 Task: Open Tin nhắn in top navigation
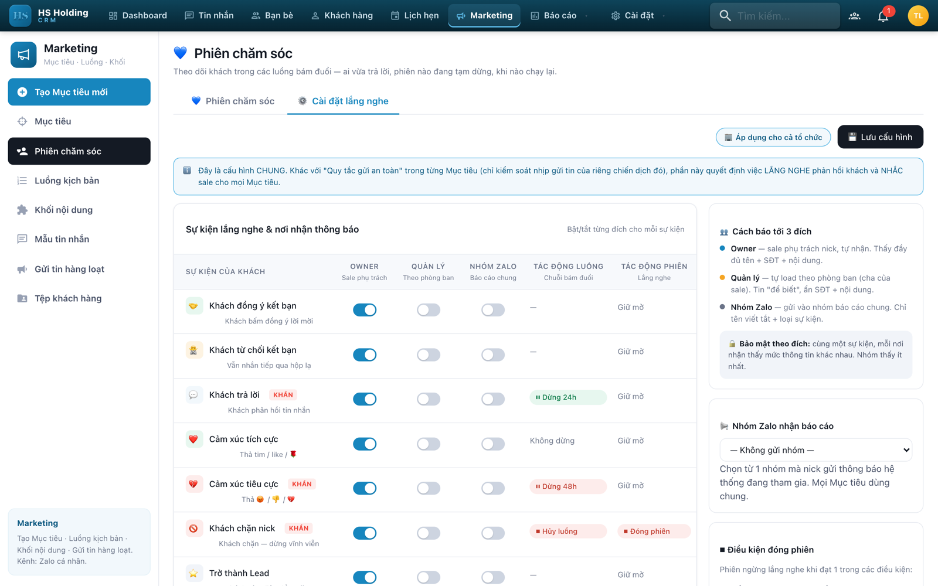click(209, 16)
